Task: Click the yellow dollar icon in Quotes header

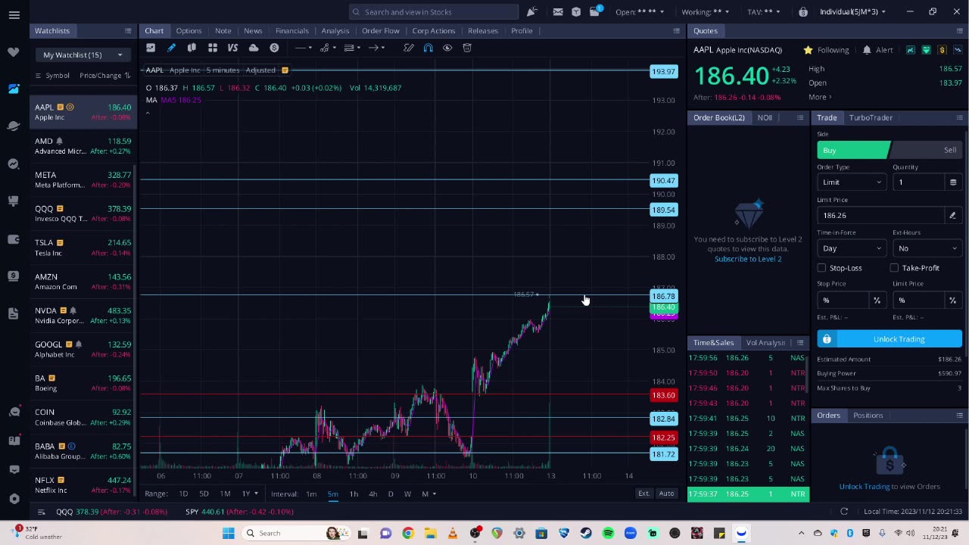Action: 943,50
